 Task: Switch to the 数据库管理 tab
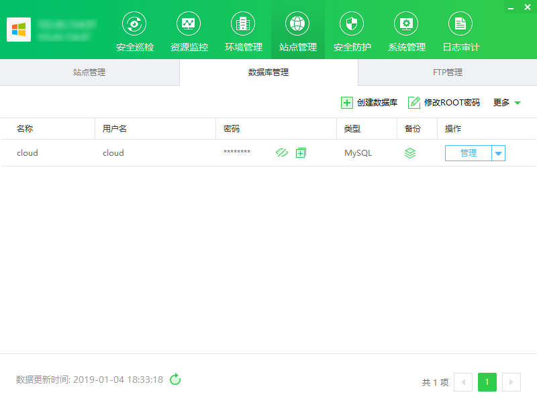click(268, 73)
